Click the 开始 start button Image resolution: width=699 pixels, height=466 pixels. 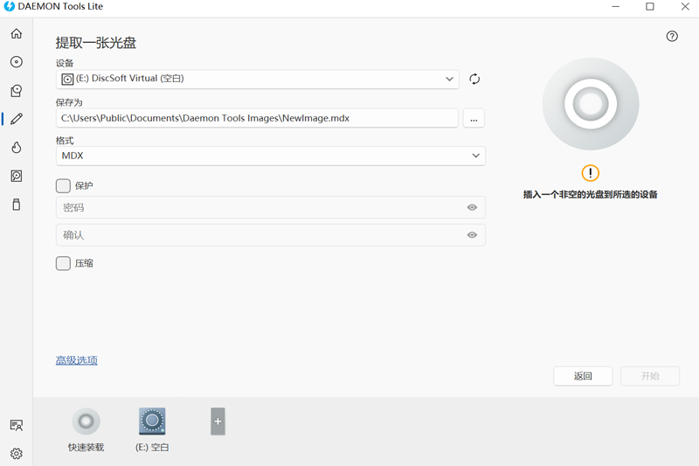(650, 376)
